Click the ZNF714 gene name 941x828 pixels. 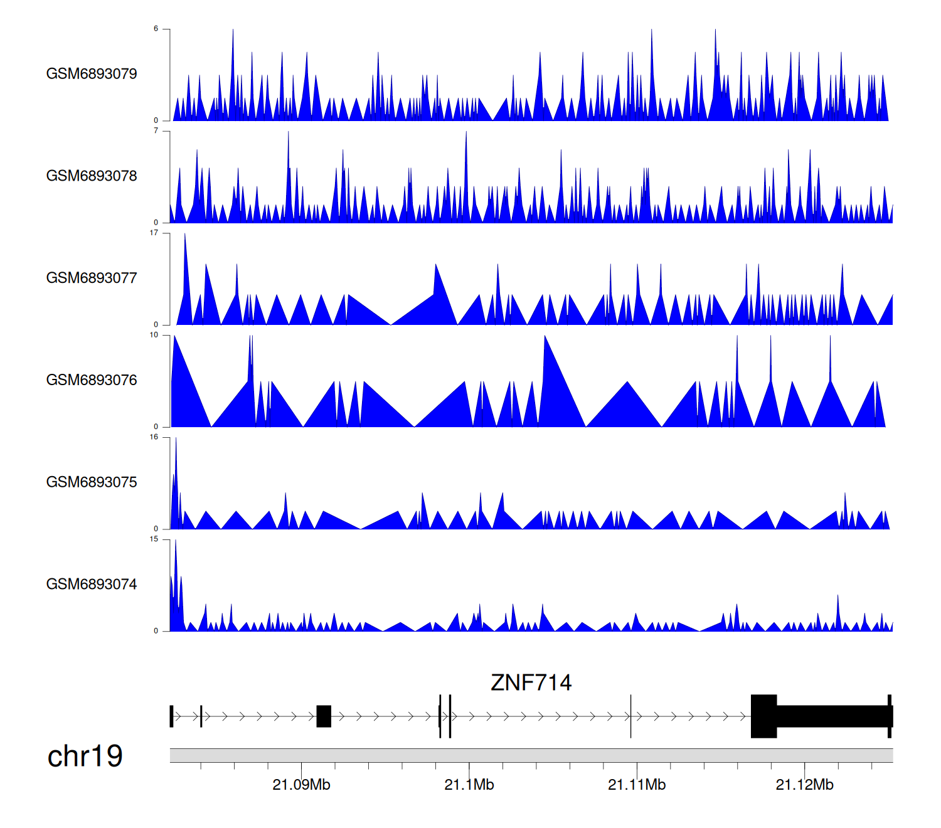coord(531,682)
